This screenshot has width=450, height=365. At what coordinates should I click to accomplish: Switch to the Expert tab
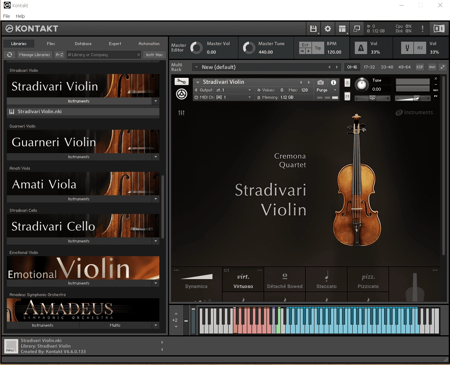(x=115, y=44)
